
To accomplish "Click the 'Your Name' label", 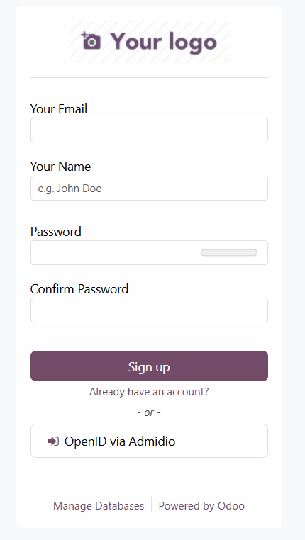I will (61, 167).
